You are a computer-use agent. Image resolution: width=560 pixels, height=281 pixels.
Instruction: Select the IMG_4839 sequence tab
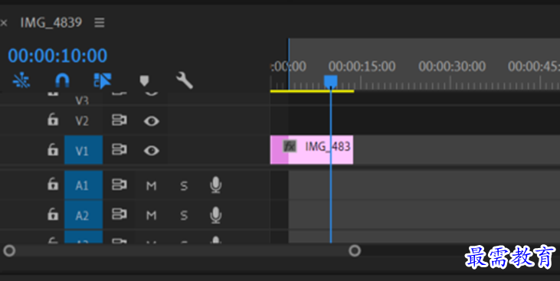[51, 22]
